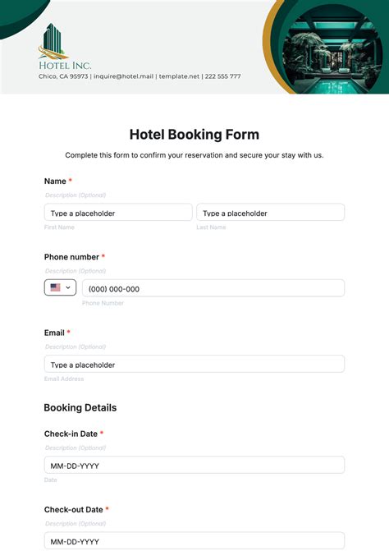Click the US flag icon

coord(56,287)
